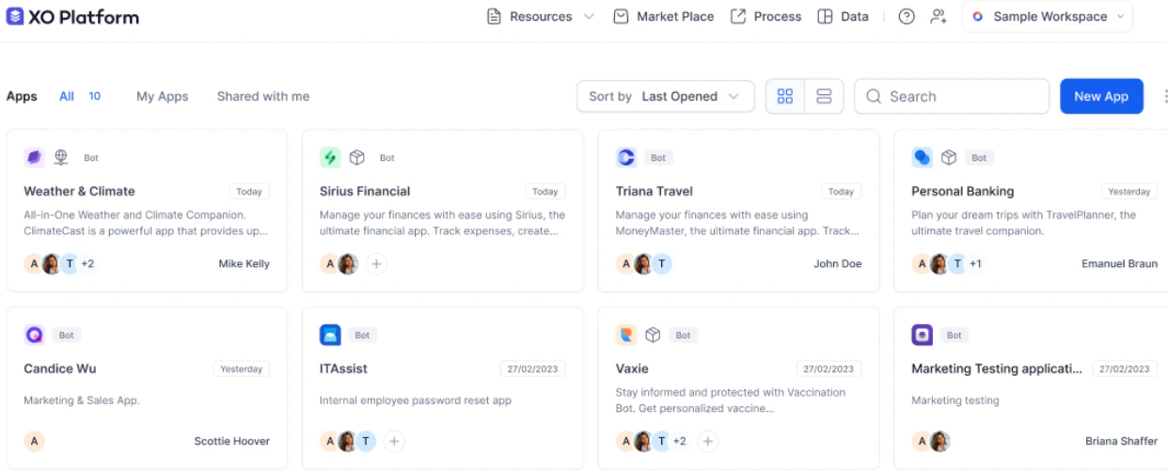
Task: Add a member to Sirius Financial
Action: (x=376, y=264)
